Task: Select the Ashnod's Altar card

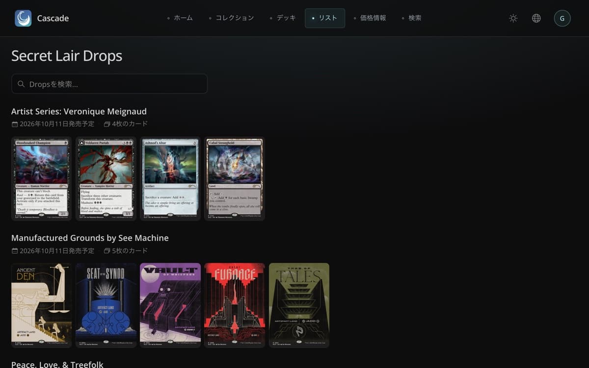Action: point(170,179)
